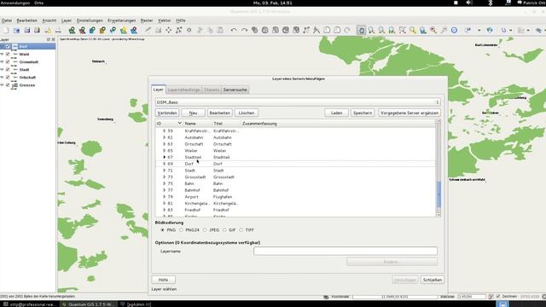The image size is (546, 307).
Task: Click the Save Project toolbar icon
Action: click(26, 31)
